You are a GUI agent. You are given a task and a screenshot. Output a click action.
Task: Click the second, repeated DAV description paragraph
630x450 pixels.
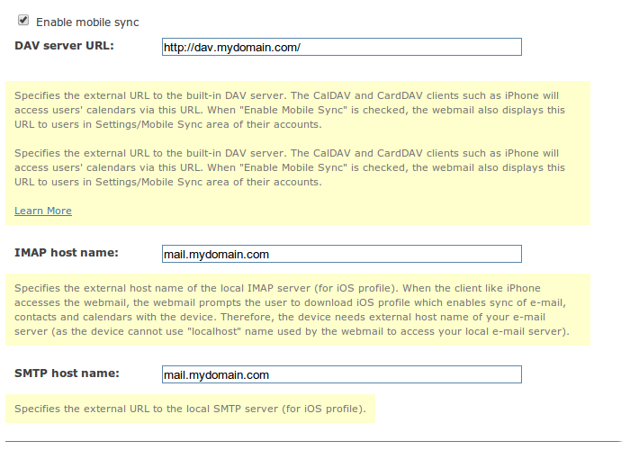point(290,167)
